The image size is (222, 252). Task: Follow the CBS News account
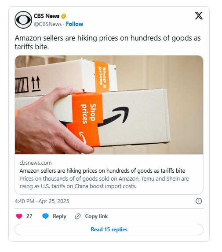click(x=74, y=24)
